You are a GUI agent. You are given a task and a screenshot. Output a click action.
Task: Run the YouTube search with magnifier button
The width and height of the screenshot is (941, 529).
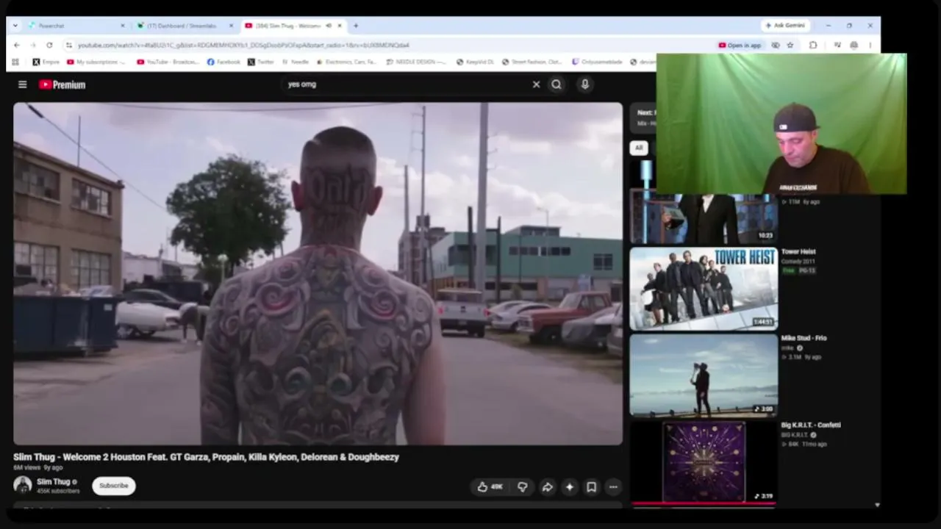(x=557, y=84)
